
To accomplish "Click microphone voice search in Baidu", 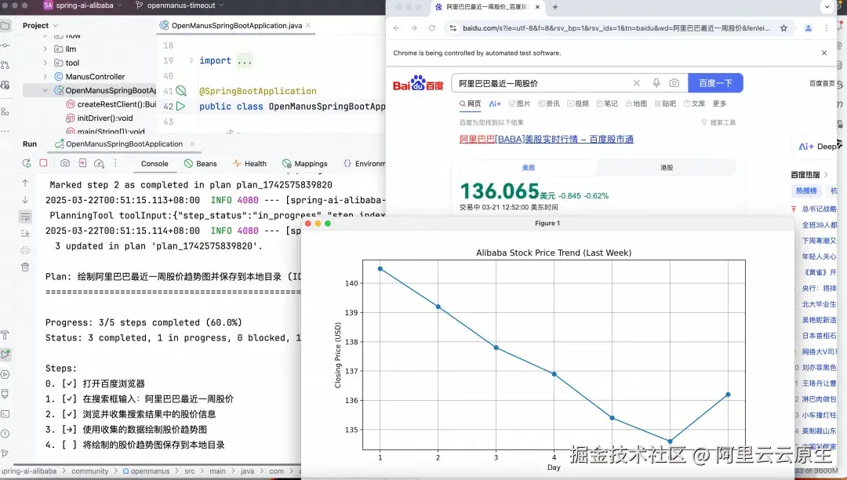I will (656, 82).
